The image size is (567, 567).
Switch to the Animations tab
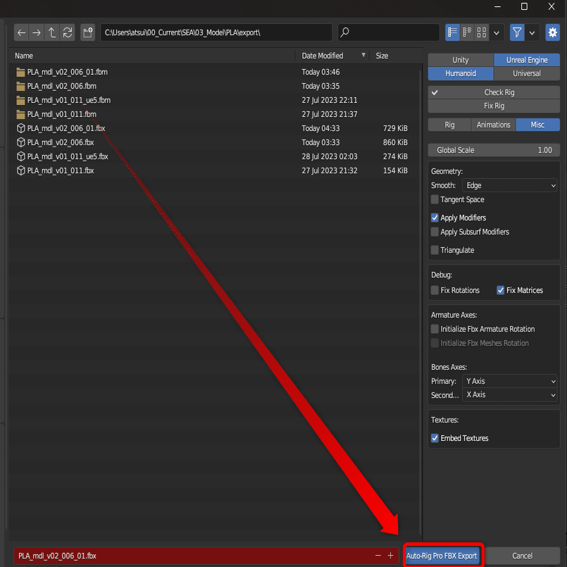click(494, 125)
